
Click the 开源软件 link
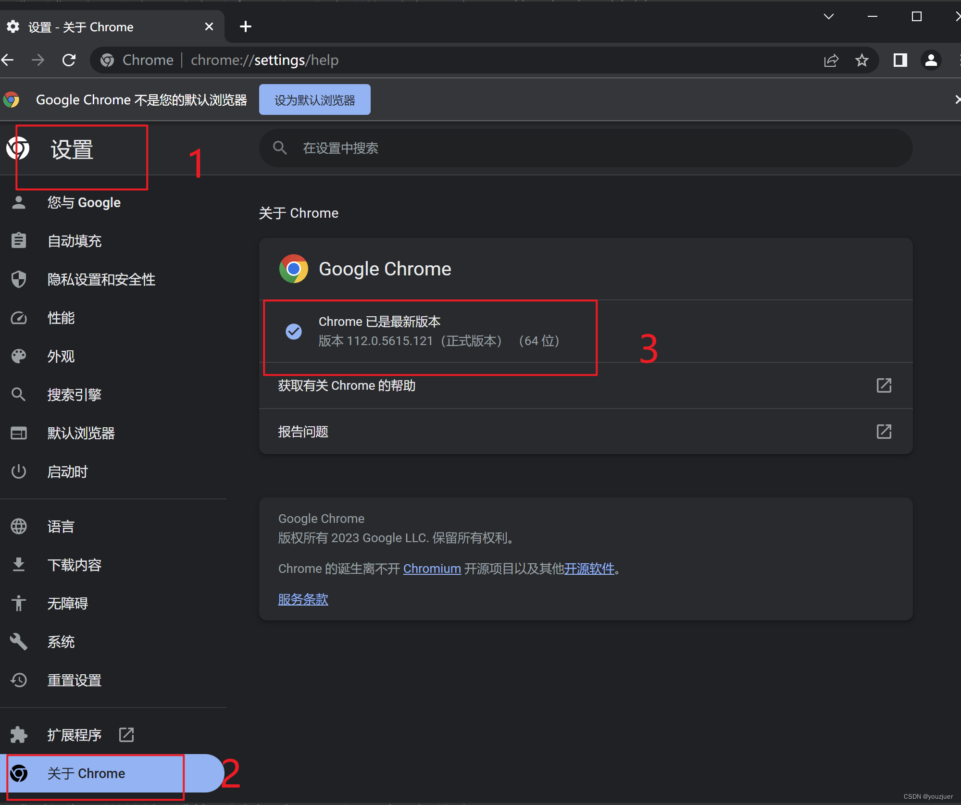tap(589, 569)
